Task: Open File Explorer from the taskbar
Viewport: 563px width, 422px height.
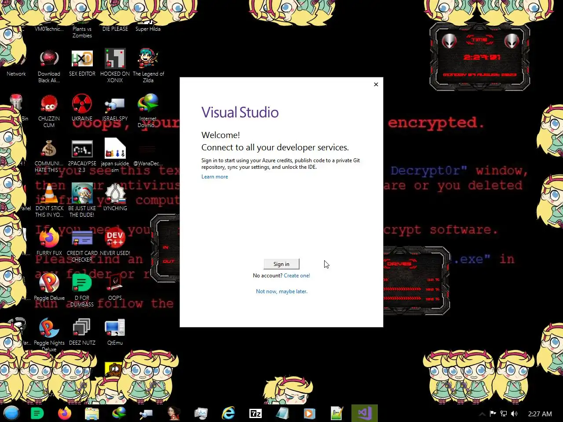Action: [x=92, y=413]
